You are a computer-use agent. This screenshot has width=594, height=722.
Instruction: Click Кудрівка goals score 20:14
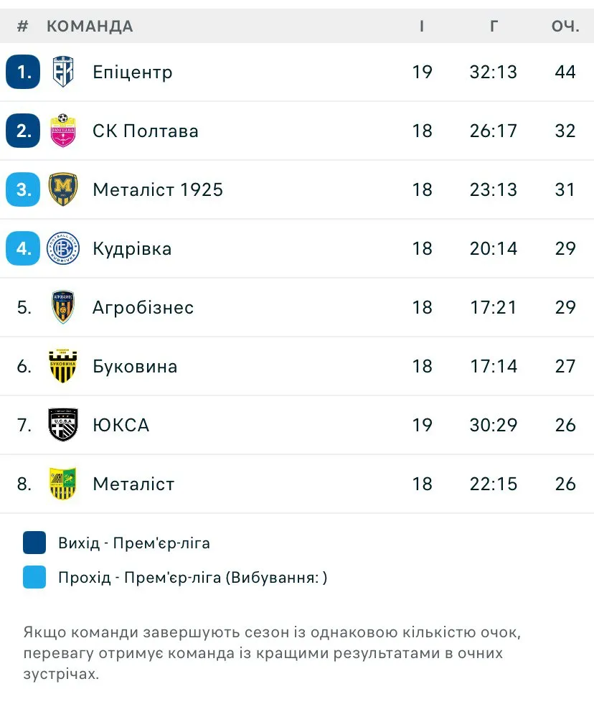(494, 248)
